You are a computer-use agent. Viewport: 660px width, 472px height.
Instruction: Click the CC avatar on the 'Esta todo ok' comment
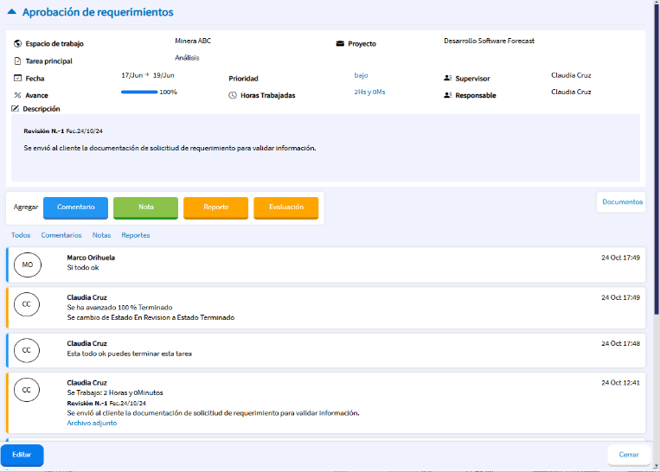pyautogui.click(x=27, y=350)
